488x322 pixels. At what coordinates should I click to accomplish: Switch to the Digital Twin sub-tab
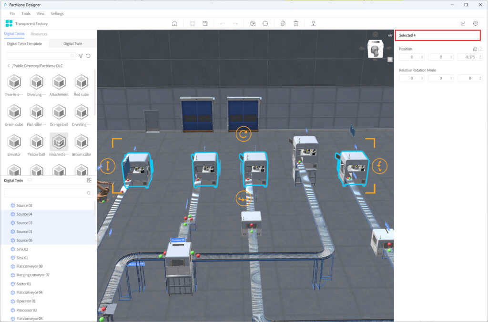pos(73,43)
